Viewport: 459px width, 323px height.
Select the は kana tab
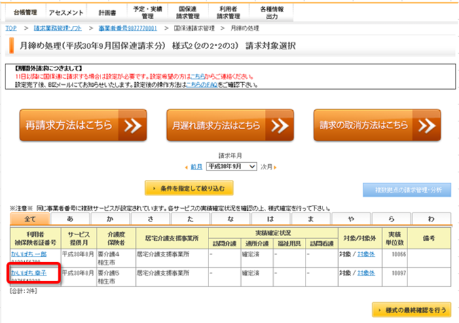click(271, 219)
